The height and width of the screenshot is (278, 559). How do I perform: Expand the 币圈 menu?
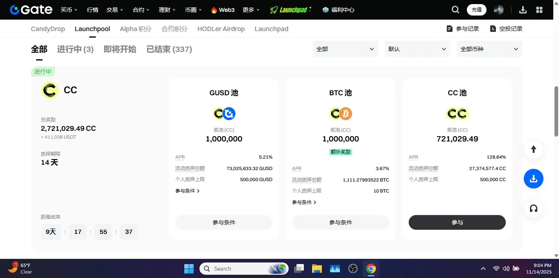[194, 10]
